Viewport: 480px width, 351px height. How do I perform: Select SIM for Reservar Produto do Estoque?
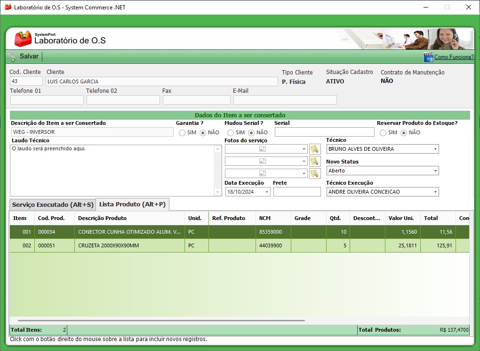[x=383, y=133]
